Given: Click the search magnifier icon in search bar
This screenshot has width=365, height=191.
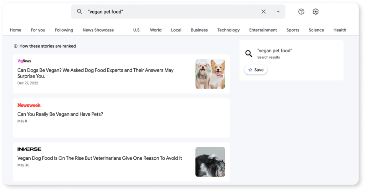Looking at the screenshot, I should point(79,12).
